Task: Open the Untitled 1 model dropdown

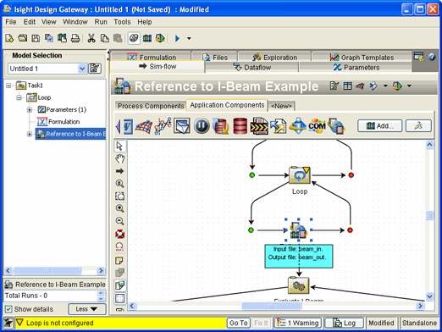Action: point(82,69)
